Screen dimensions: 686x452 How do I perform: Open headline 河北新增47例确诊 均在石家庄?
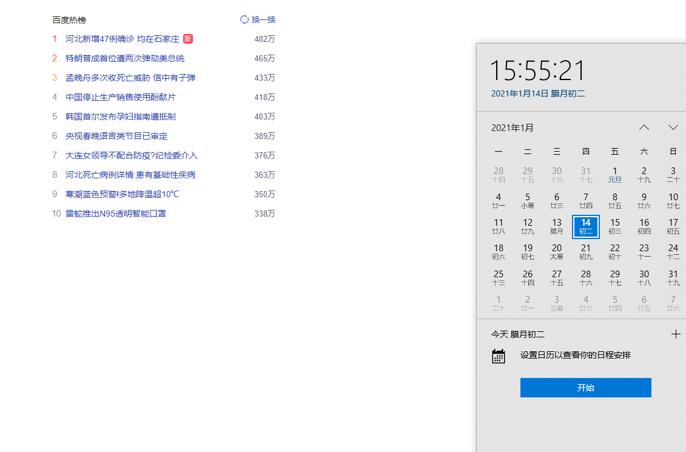coord(123,39)
